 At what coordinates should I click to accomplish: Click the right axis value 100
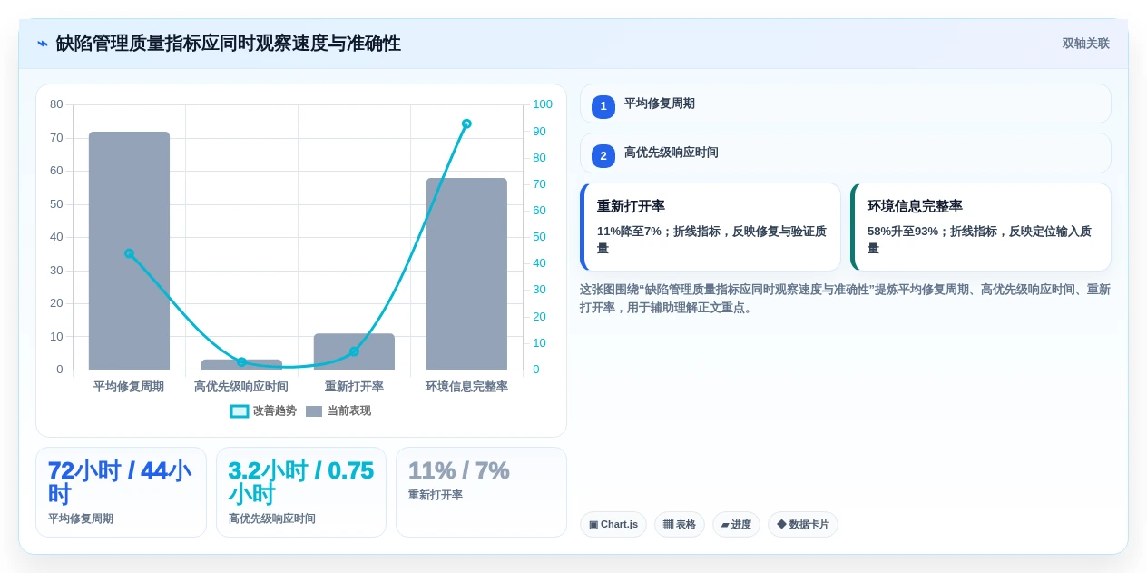click(x=543, y=104)
